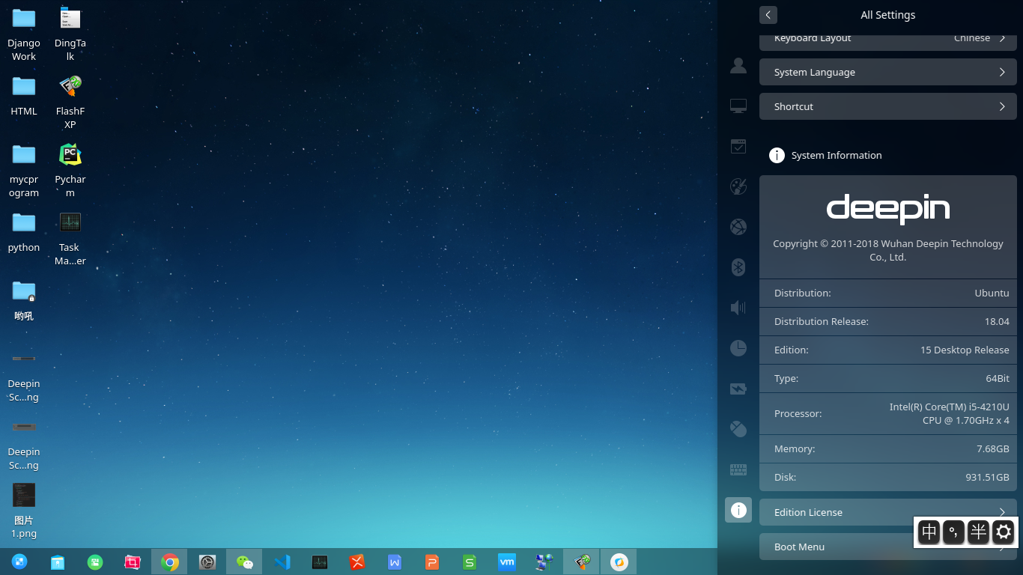This screenshot has height=575, width=1023.
Task: Open Sound settings speaker icon
Action: pos(738,307)
